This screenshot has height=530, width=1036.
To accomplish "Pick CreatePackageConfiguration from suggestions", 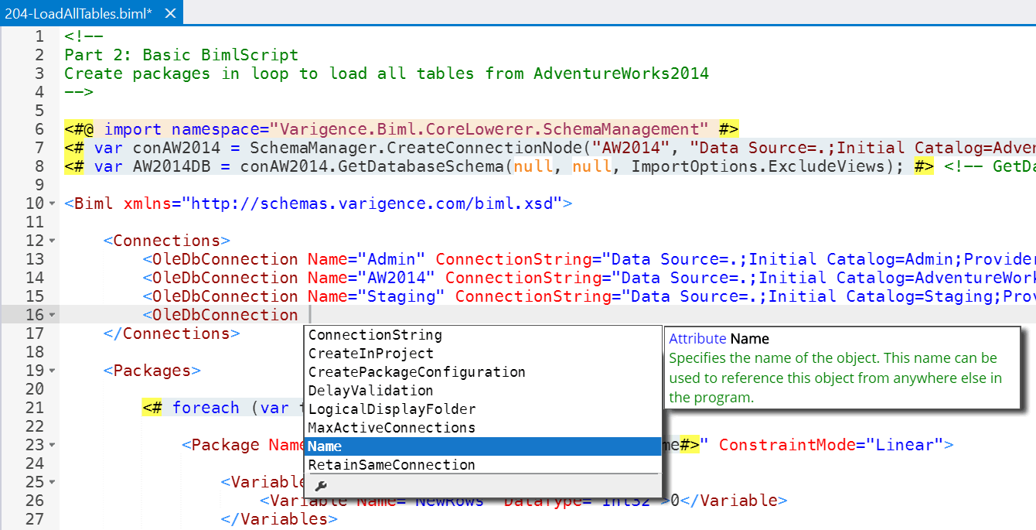I will (416, 372).
